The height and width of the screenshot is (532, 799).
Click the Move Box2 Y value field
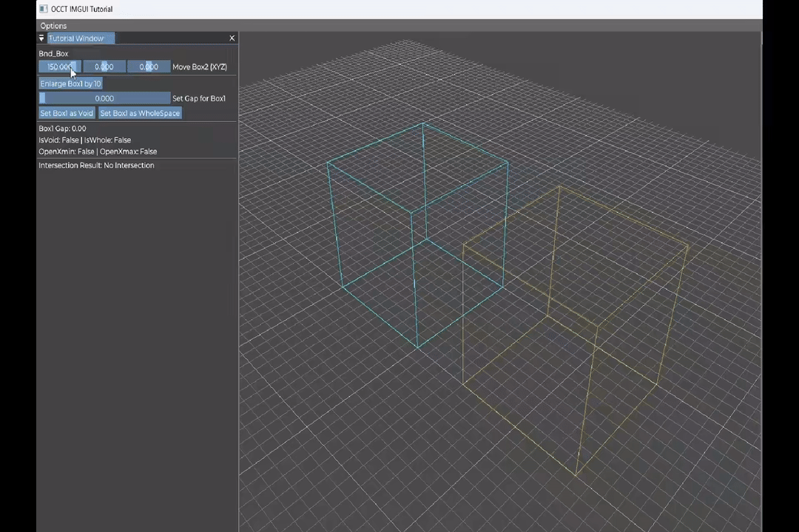tap(104, 66)
